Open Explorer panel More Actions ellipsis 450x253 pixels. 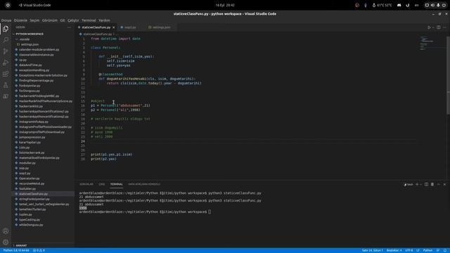tap(69, 27)
